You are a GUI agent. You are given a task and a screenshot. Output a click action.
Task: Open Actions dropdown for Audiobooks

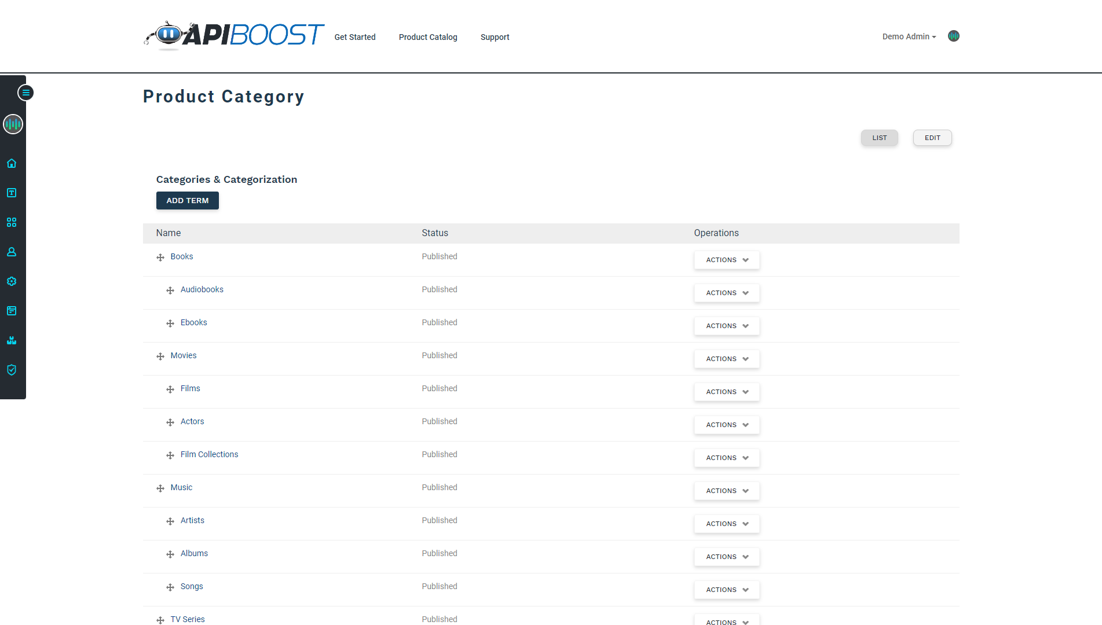pyautogui.click(x=727, y=293)
